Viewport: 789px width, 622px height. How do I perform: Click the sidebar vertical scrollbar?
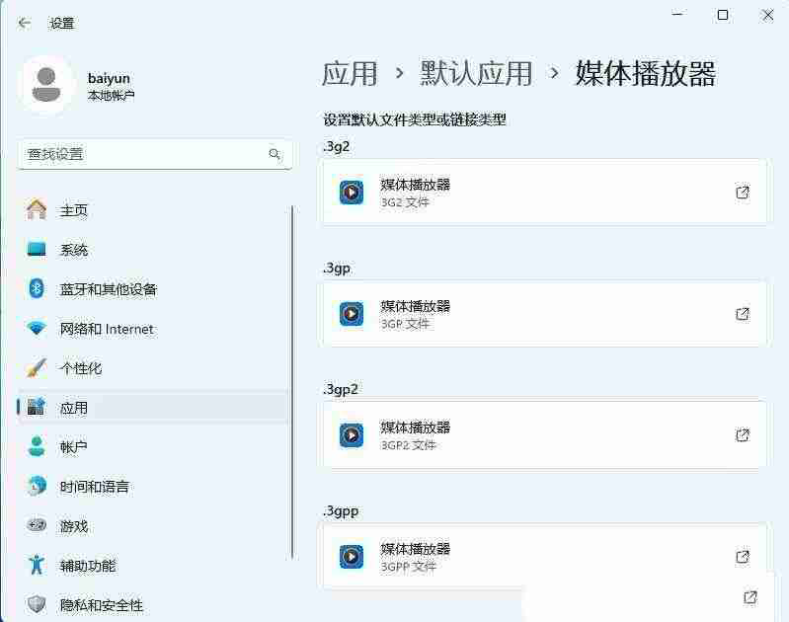point(292,382)
